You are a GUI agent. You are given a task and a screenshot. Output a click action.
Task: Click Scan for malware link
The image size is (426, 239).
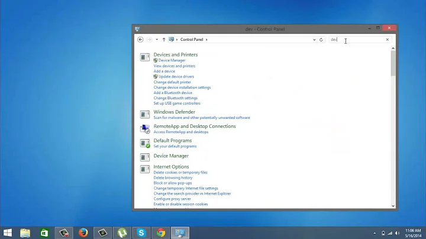pos(202,118)
